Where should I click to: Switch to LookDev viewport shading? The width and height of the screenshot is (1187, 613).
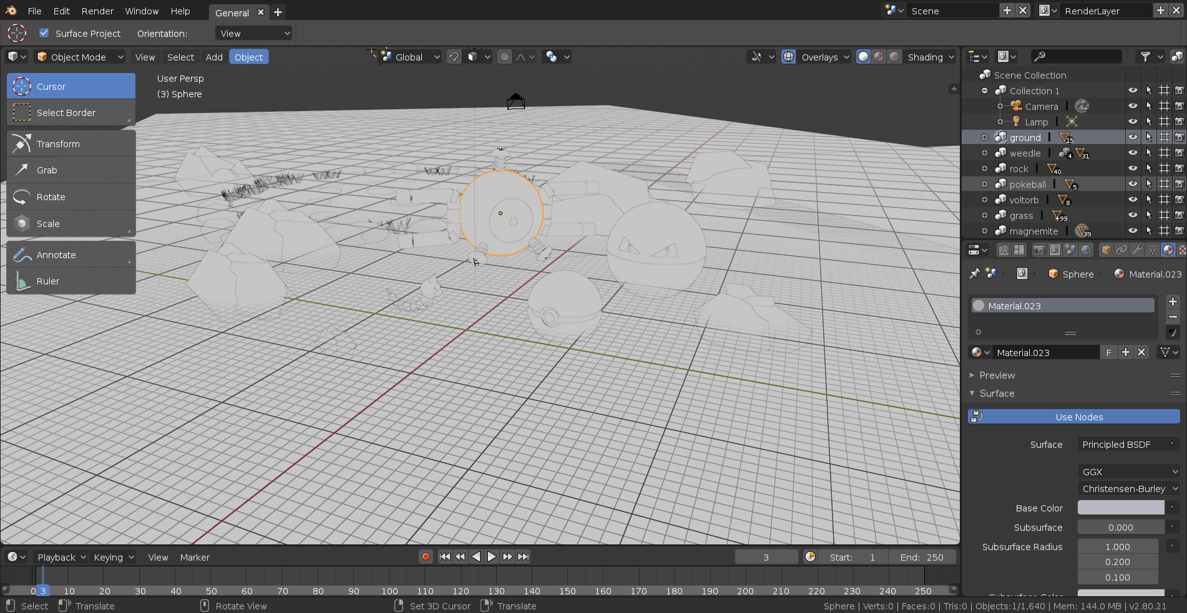point(879,57)
